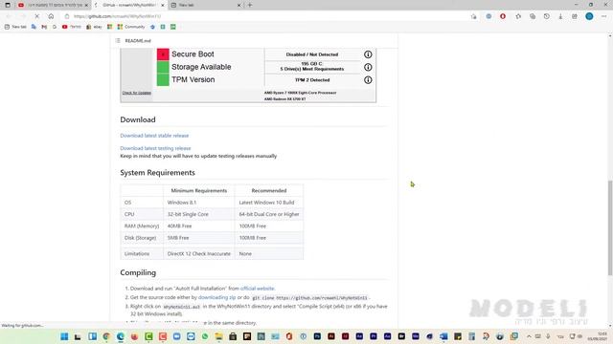Image resolution: width=613 pixels, height=344 pixels.
Task: Open Microsoft Store from taskbar
Action: [x=233, y=336]
